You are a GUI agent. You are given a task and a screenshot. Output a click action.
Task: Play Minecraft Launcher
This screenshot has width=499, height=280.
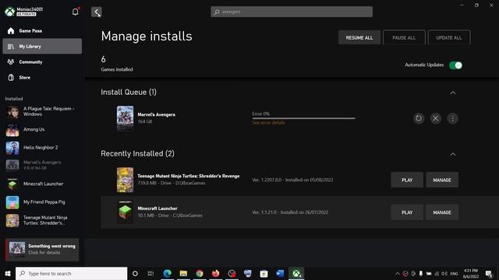click(407, 212)
